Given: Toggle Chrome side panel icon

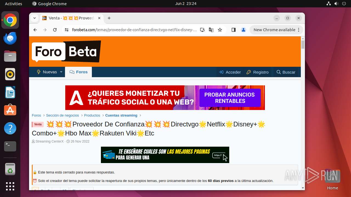Looking at the screenshot, I should point(234,30).
